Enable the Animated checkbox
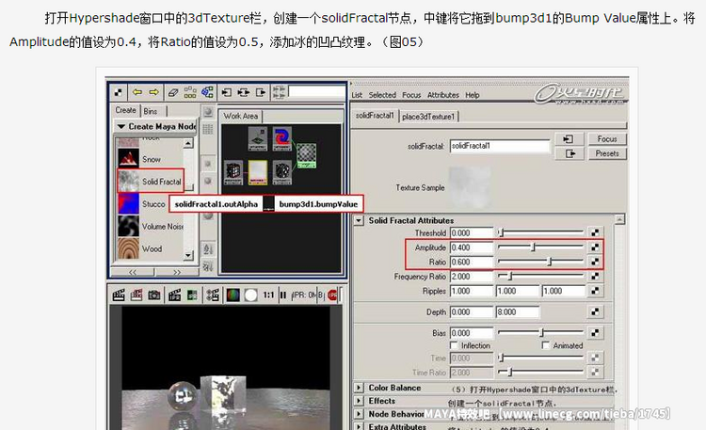The image size is (706, 430). point(545,345)
